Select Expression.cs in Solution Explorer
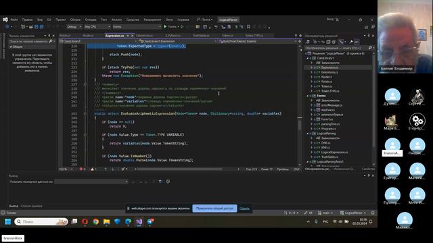The image size is (433, 243). click(x=329, y=67)
